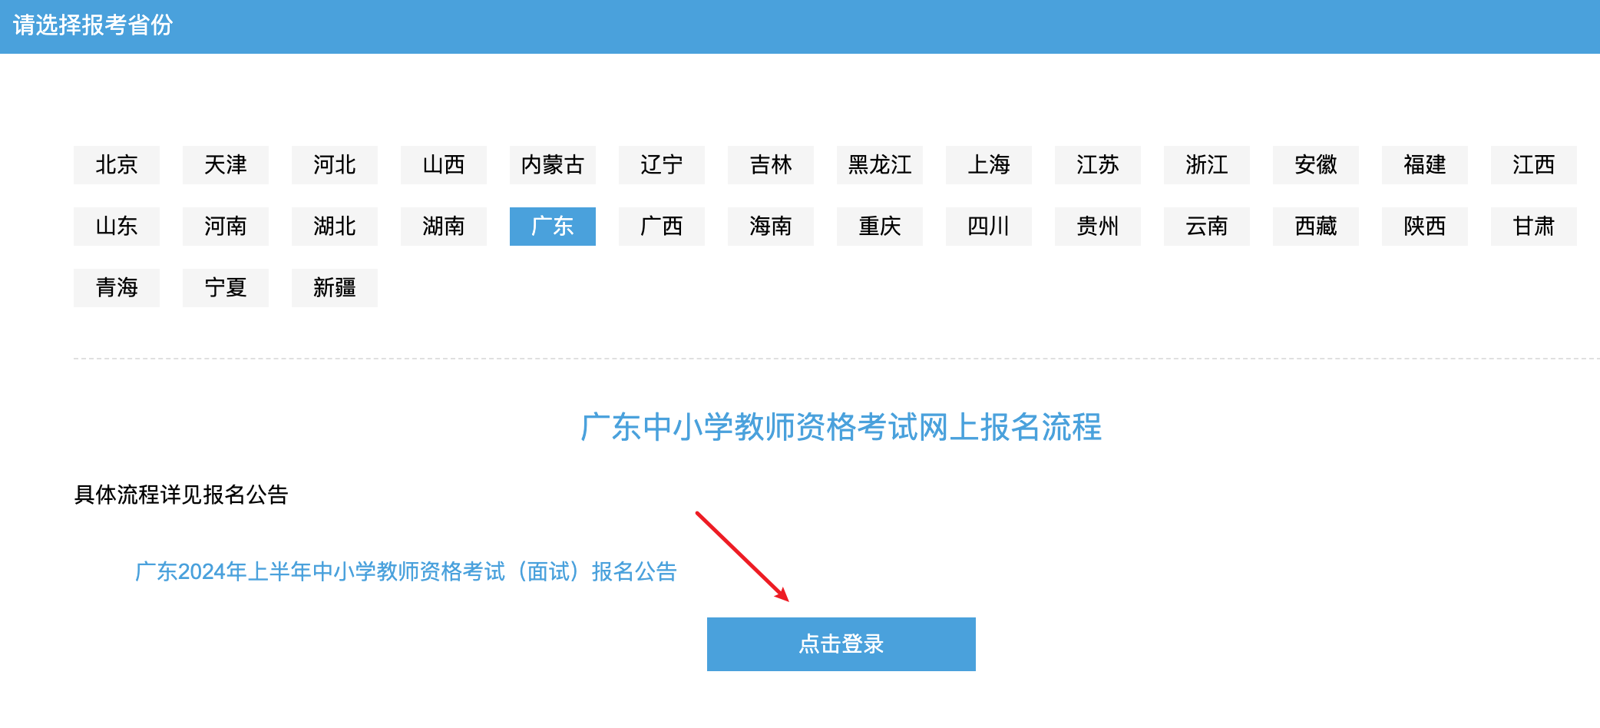Select the 宁夏 province button

226,288
